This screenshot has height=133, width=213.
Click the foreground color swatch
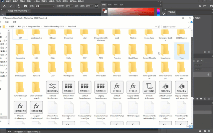click(104, 10)
